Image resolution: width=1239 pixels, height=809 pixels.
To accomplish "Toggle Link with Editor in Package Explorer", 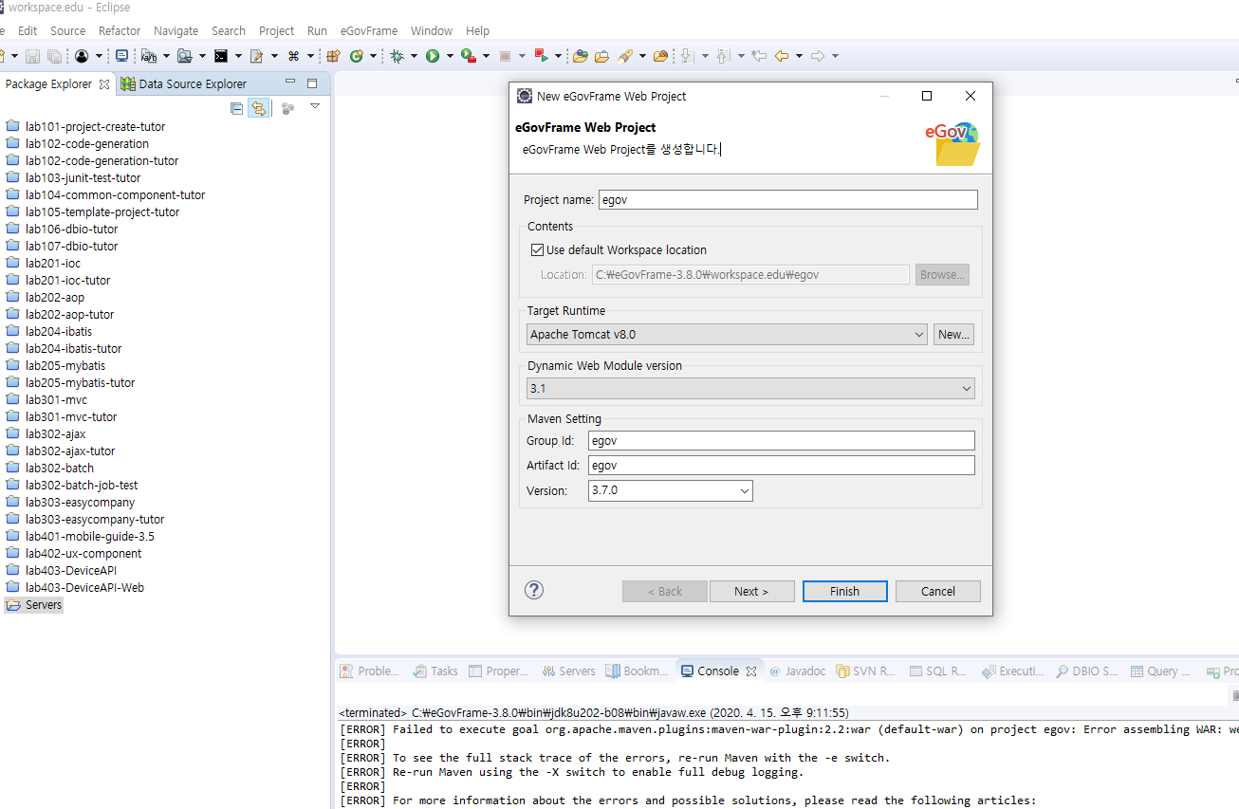I will [x=258, y=108].
